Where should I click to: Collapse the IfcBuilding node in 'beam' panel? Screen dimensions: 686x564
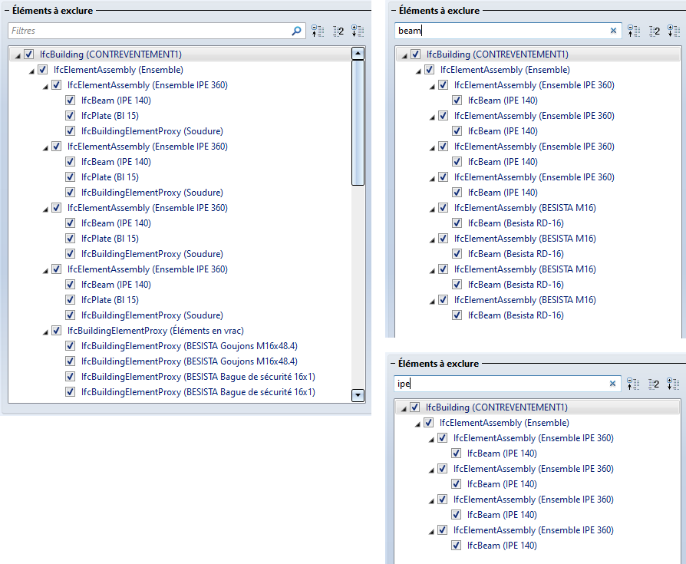pyautogui.click(x=404, y=55)
